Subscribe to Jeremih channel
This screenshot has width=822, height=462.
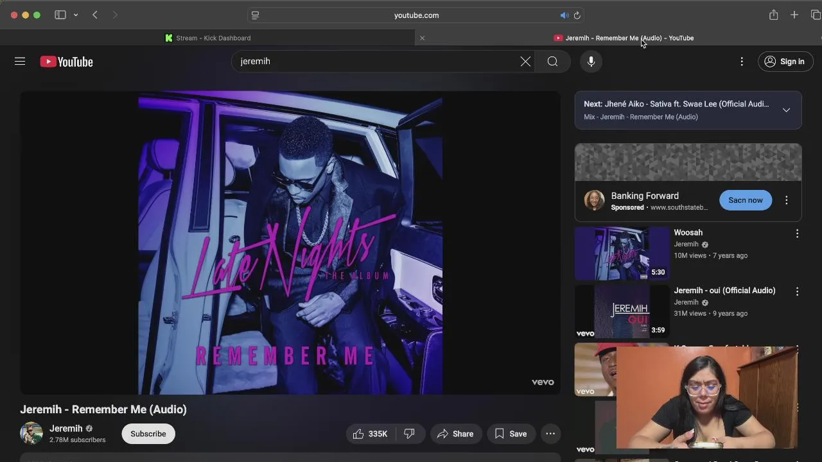(x=148, y=434)
